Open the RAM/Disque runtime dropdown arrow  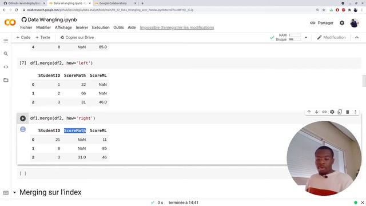(x=306, y=37)
